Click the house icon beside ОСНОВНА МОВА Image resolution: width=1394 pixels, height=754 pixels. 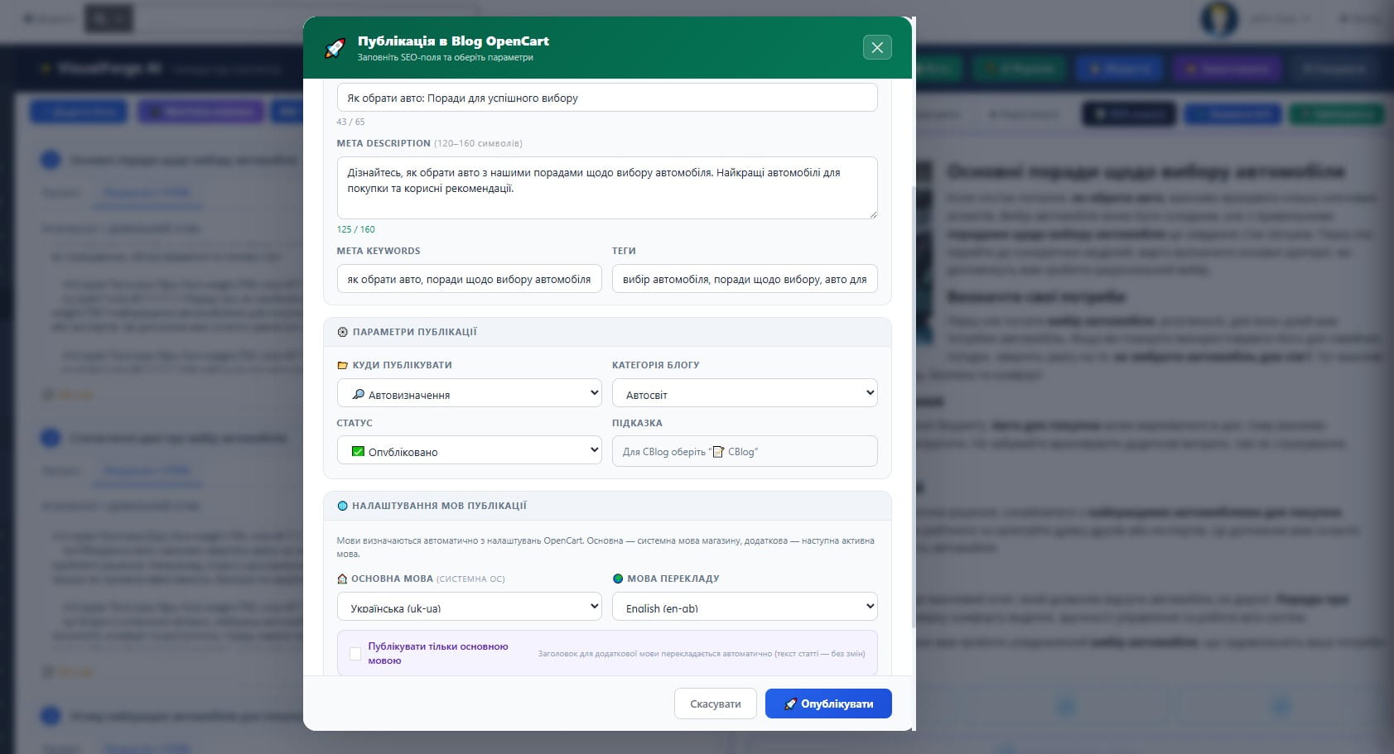(342, 579)
